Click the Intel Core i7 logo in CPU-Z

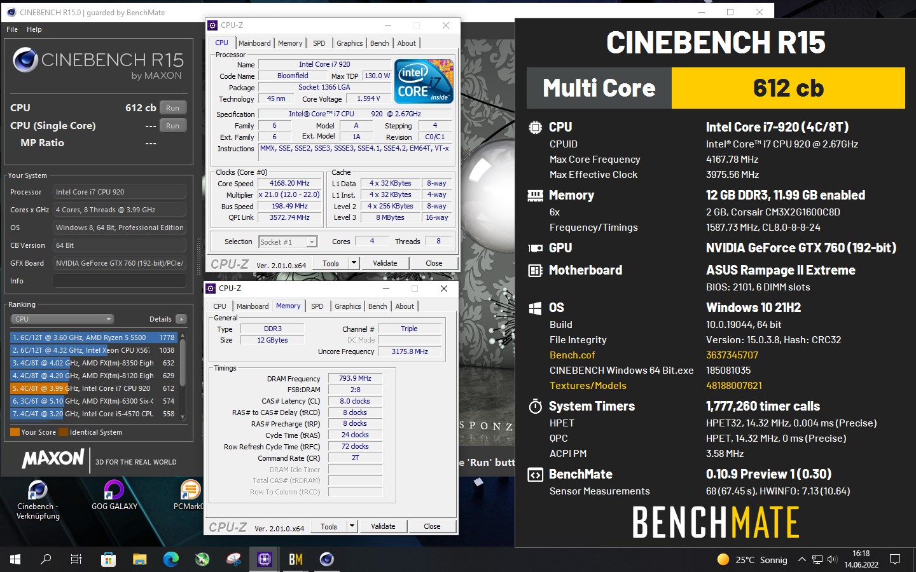click(x=424, y=81)
